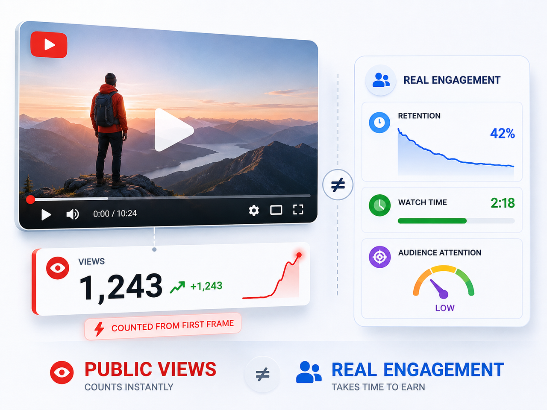Screen dimensions: 547x410
Task: Click the red dot at chart peak
Action: 299,255
